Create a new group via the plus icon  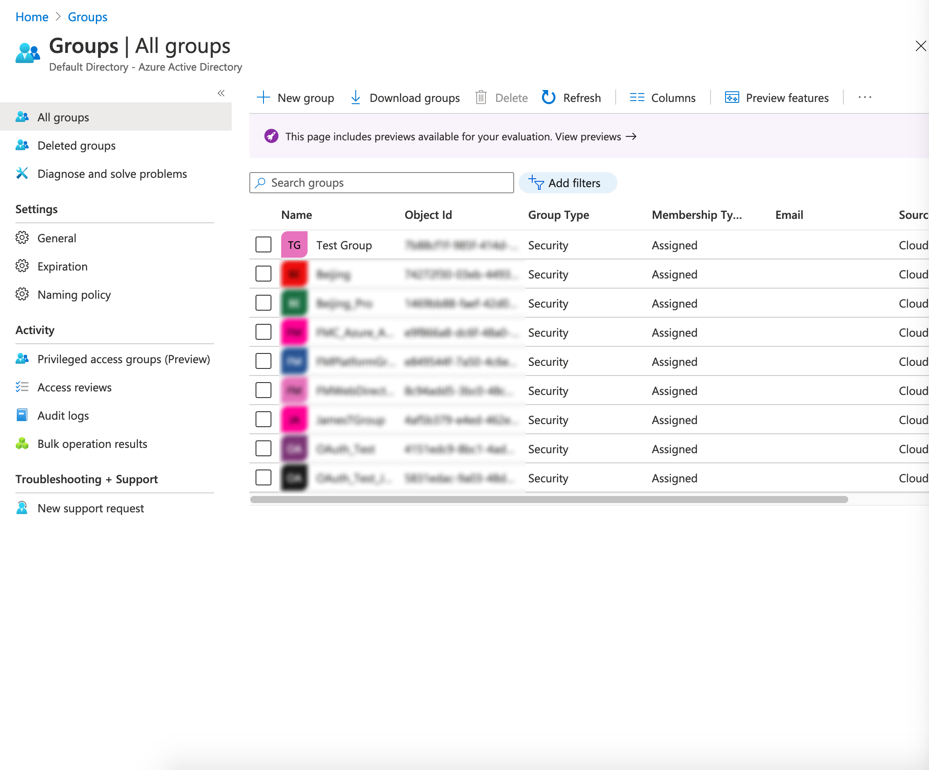pos(263,98)
